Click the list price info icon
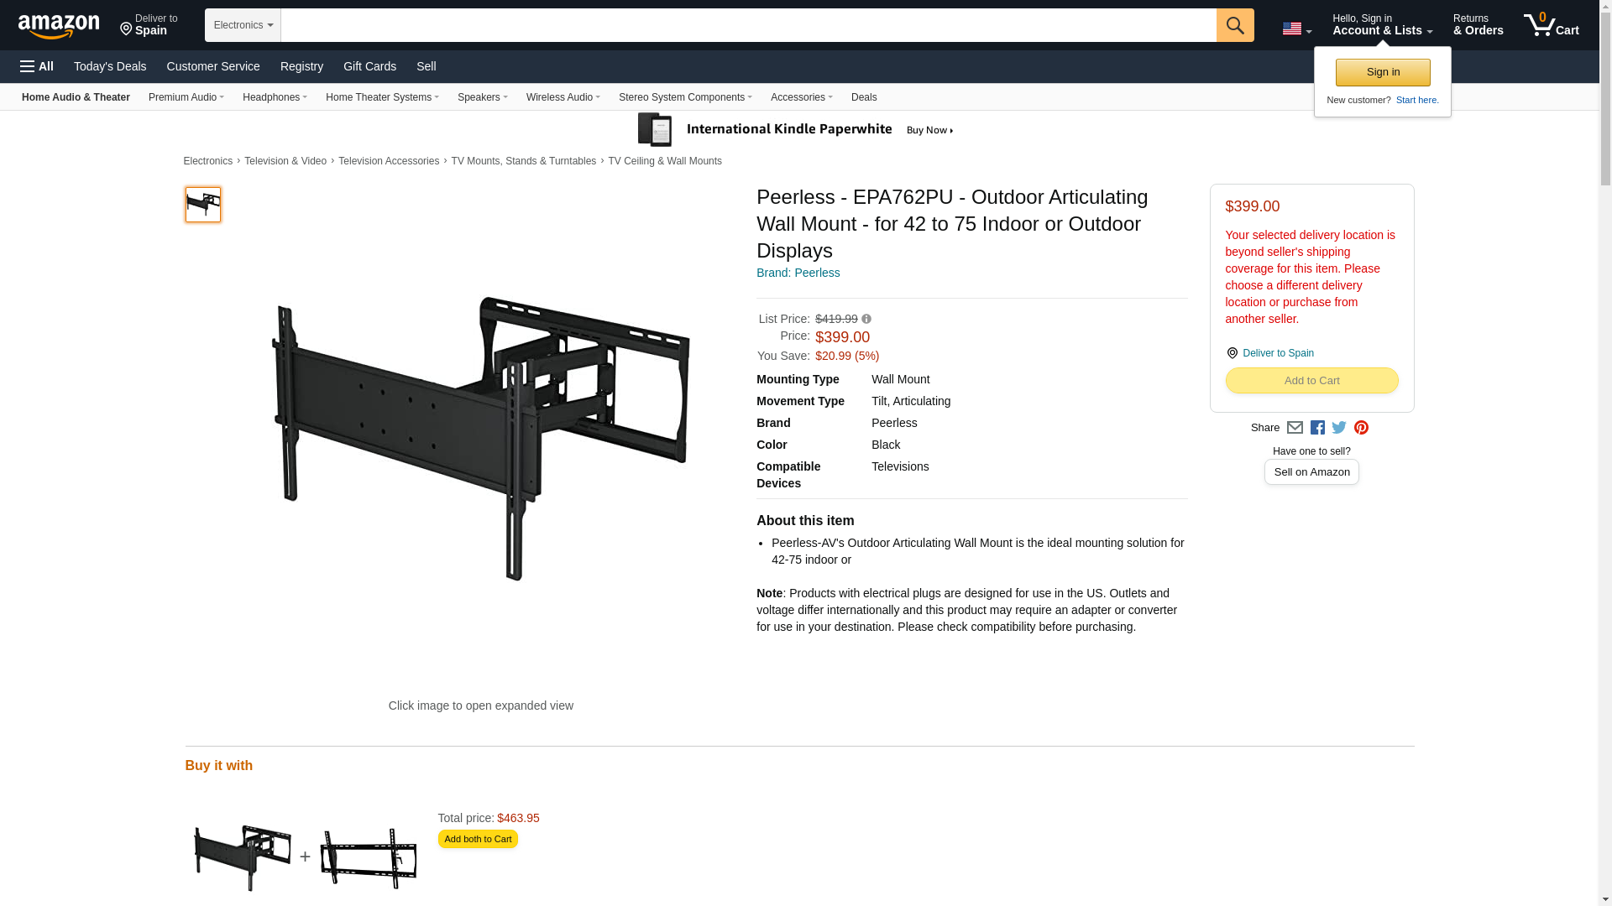Screen dimensions: 1612x906 click(x=866, y=319)
